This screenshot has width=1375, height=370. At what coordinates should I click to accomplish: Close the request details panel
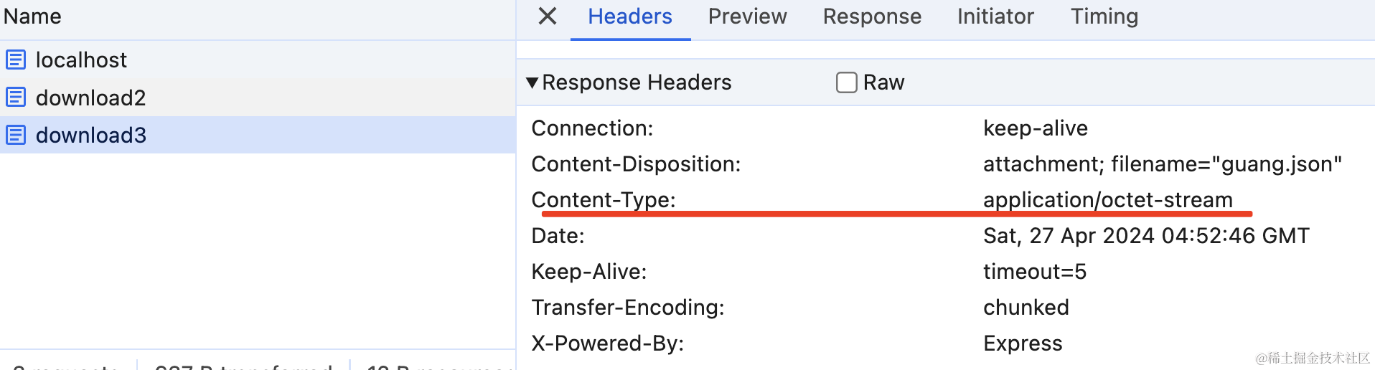[x=547, y=16]
